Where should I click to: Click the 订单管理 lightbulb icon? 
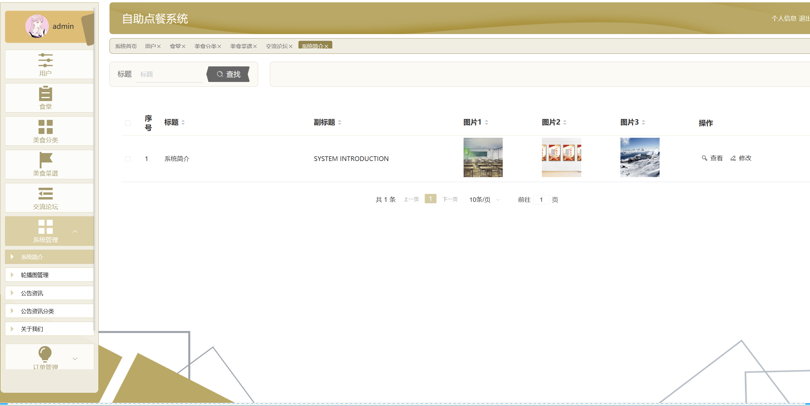[x=45, y=354]
